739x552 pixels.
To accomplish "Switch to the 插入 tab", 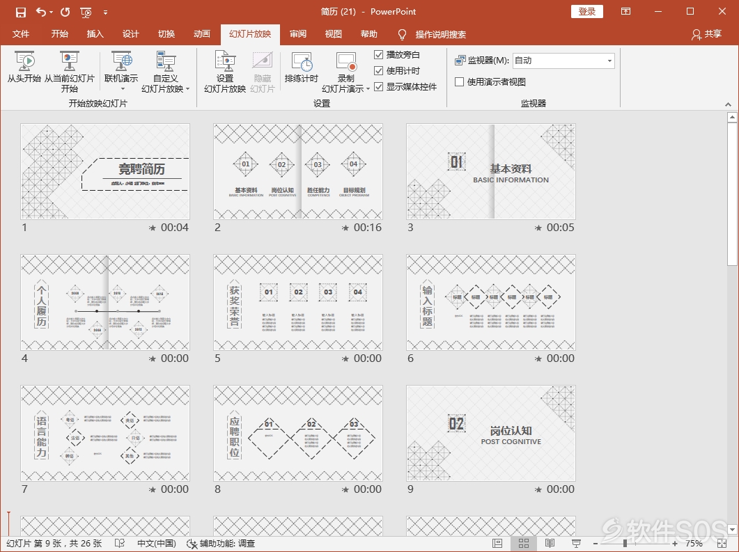I will pyautogui.click(x=95, y=34).
